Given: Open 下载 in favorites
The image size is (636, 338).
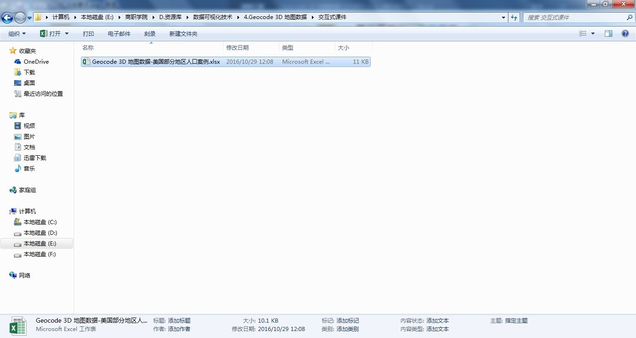Looking at the screenshot, I should (x=29, y=72).
